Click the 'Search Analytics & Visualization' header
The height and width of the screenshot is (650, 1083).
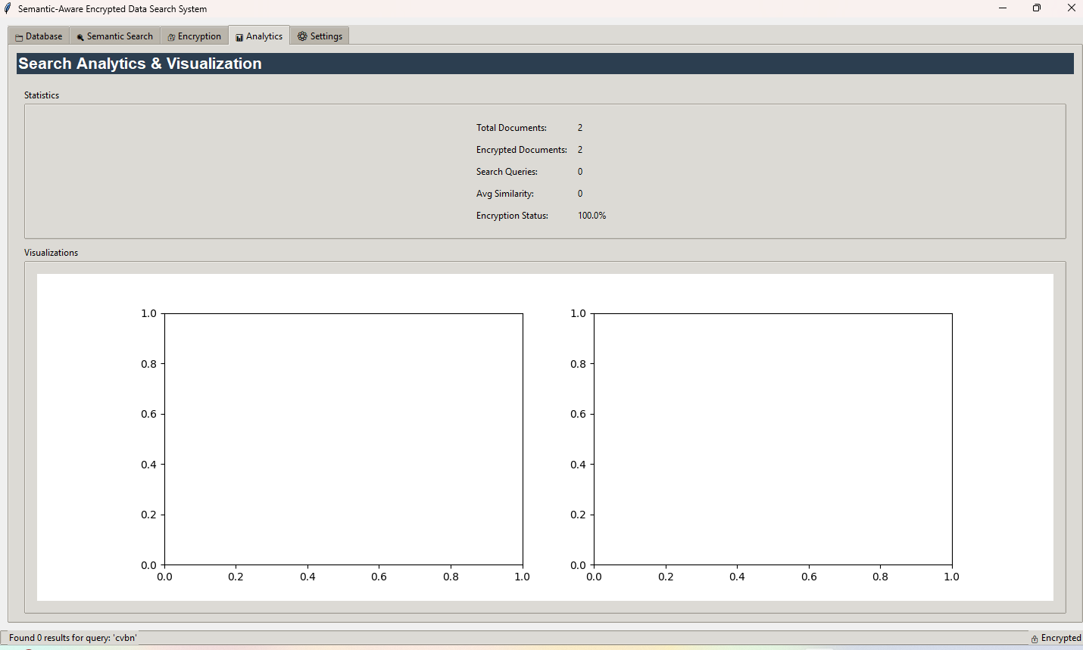[x=140, y=64]
